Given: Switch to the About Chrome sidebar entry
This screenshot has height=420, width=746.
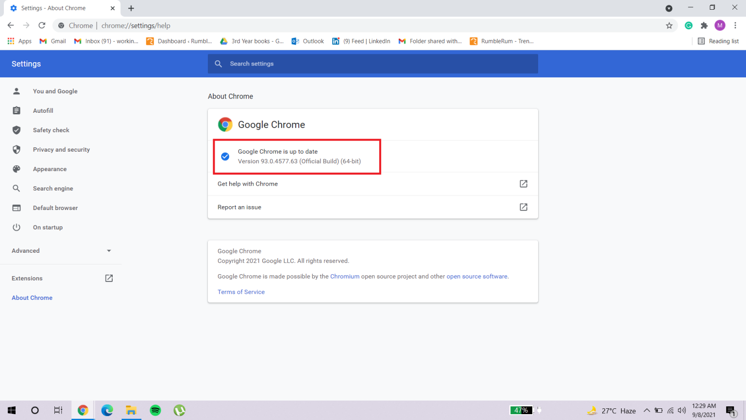Looking at the screenshot, I should click(x=32, y=297).
